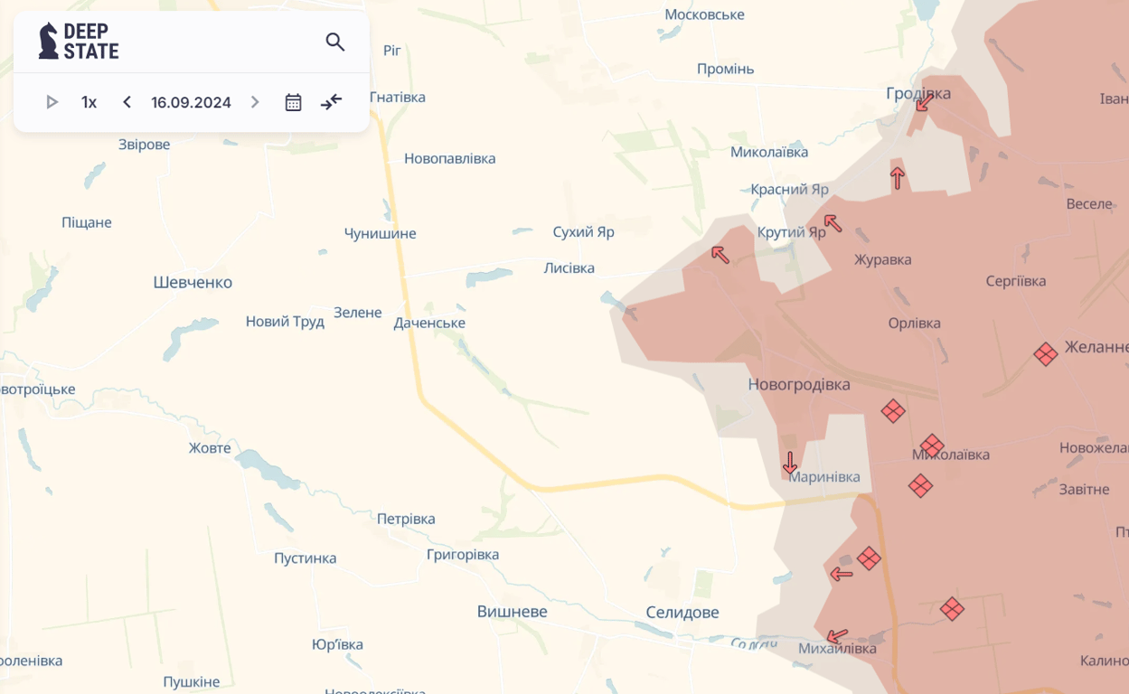Click the combat marker beside Миколаївка
Image resolution: width=1129 pixels, height=694 pixels.
point(932,445)
